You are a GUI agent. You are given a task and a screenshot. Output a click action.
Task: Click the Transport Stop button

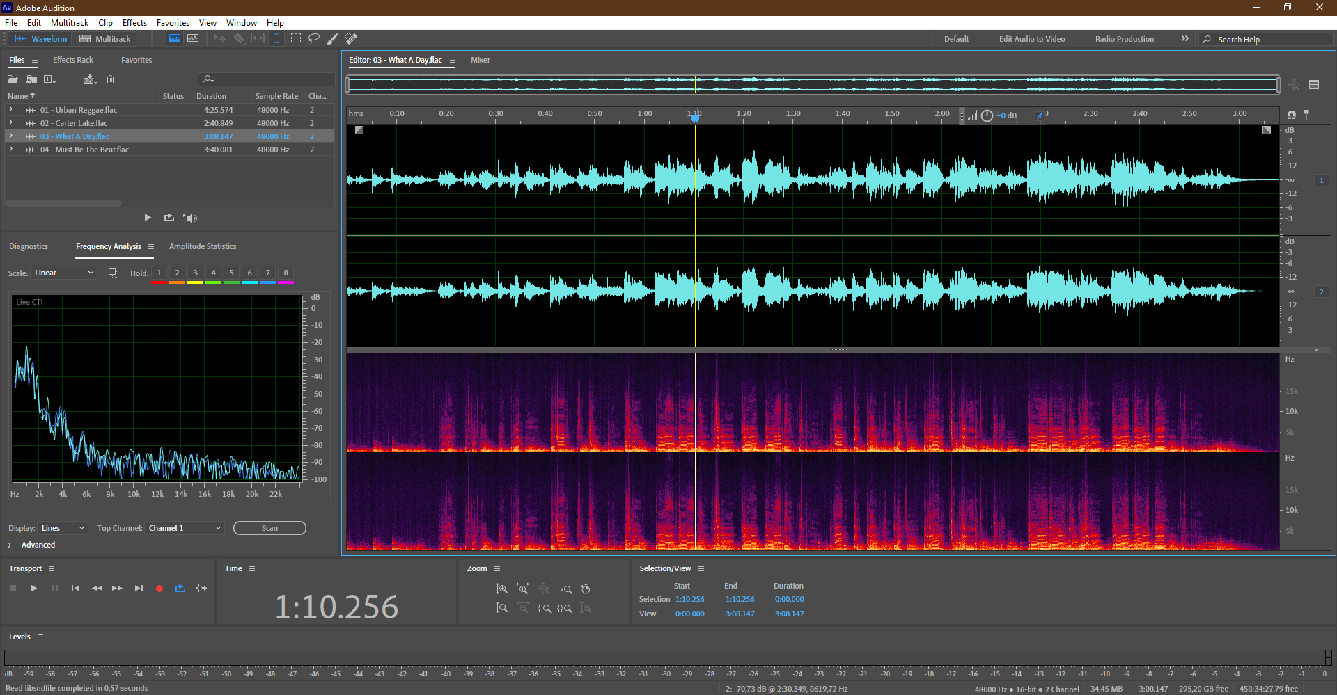pos(13,589)
